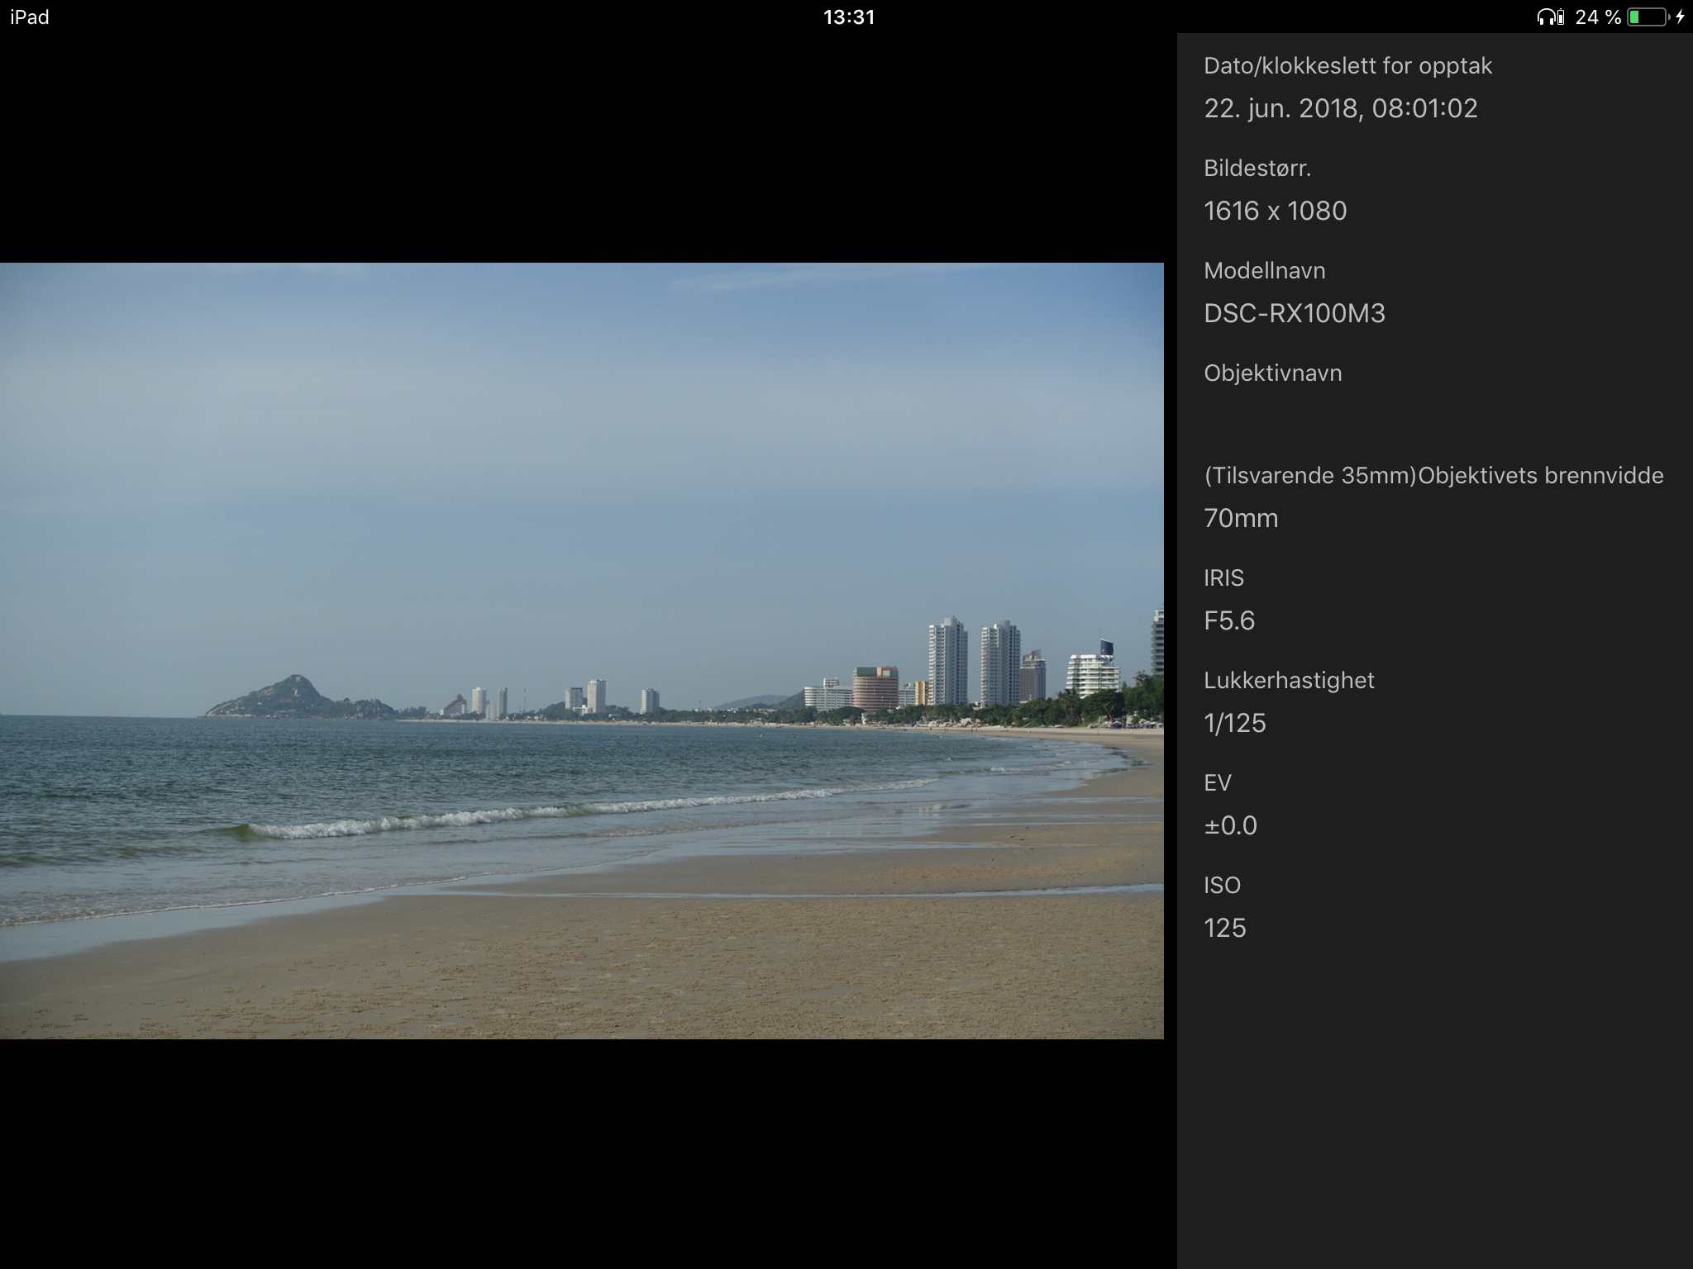Image resolution: width=1693 pixels, height=1269 pixels.
Task: Tap the beach photo to toggle controls
Action: 581,650
